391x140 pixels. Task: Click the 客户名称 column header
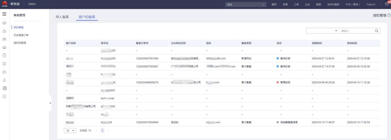[71, 43]
